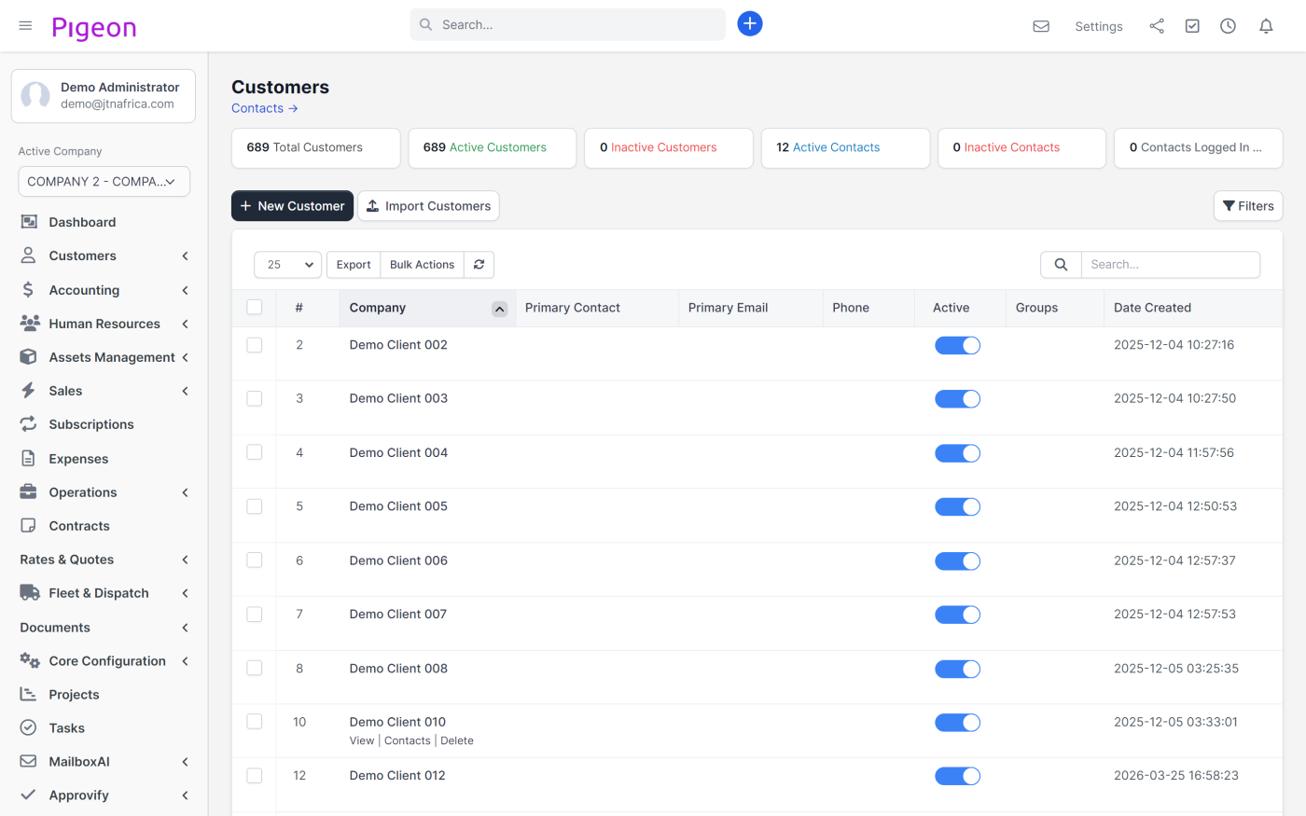Click the Fleet & Dispatch truck icon

coord(30,593)
